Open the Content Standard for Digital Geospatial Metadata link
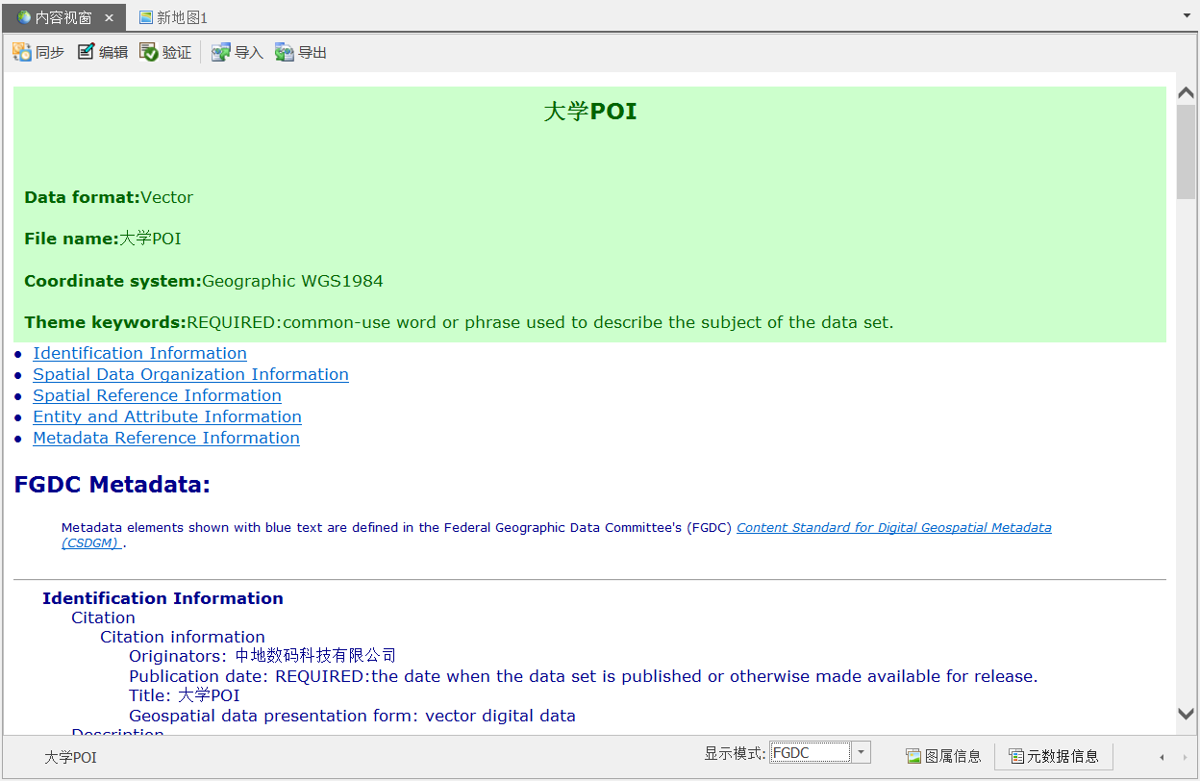Viewport: 1200px width, 781px height. (x=893, y=527)
